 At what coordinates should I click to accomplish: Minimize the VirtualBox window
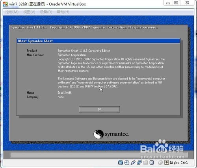point(168,3)
